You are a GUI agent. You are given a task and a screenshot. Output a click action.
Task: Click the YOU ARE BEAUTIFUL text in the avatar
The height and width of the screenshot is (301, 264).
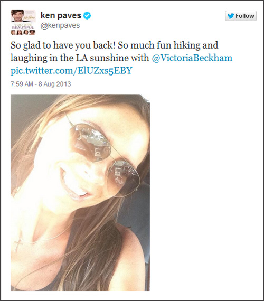[x=23, y=26]
